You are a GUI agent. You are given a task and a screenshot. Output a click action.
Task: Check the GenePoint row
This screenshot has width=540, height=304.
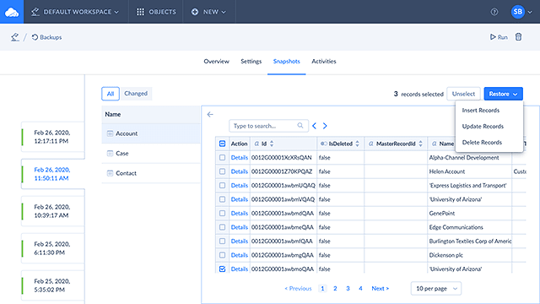(x=222, y=214)
